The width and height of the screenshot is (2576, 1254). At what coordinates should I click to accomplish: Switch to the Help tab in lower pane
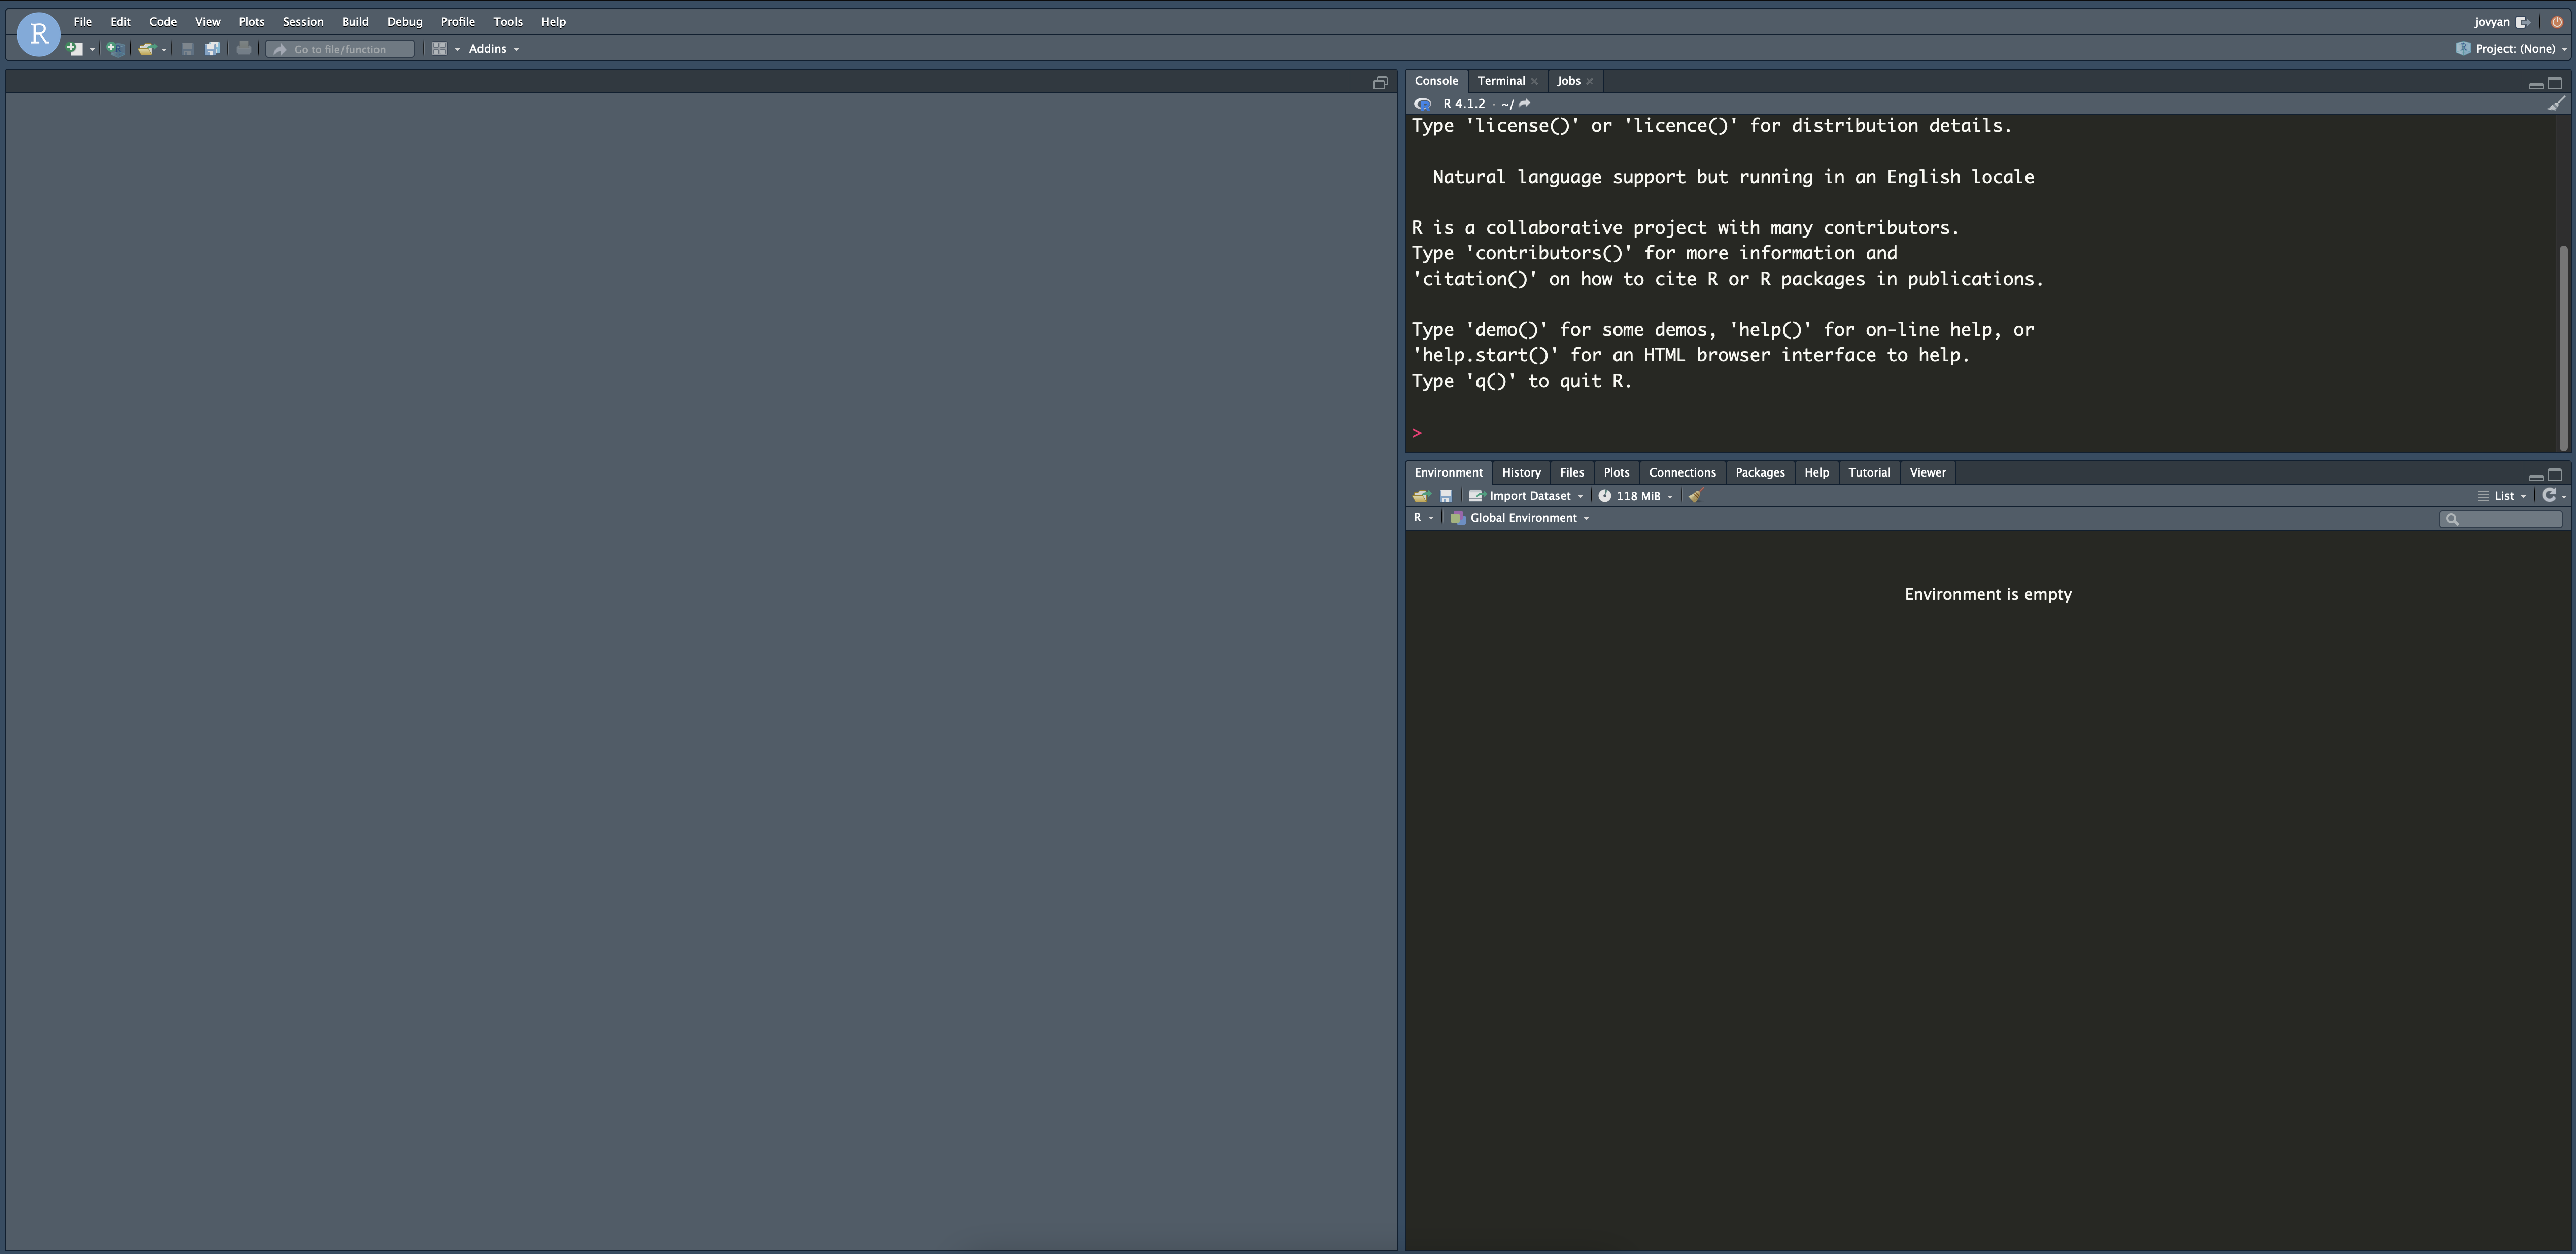(1817, 473)
